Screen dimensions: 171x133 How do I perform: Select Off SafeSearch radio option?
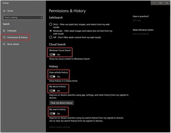point(51,37)
